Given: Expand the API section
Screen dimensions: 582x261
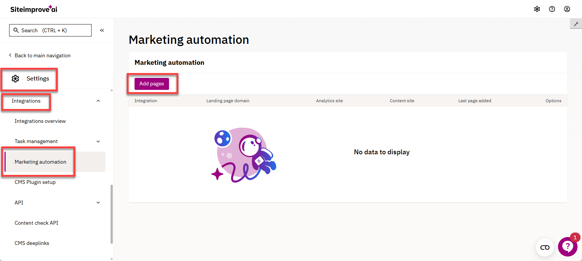Looking at the screenshot, I should [98, 202].
